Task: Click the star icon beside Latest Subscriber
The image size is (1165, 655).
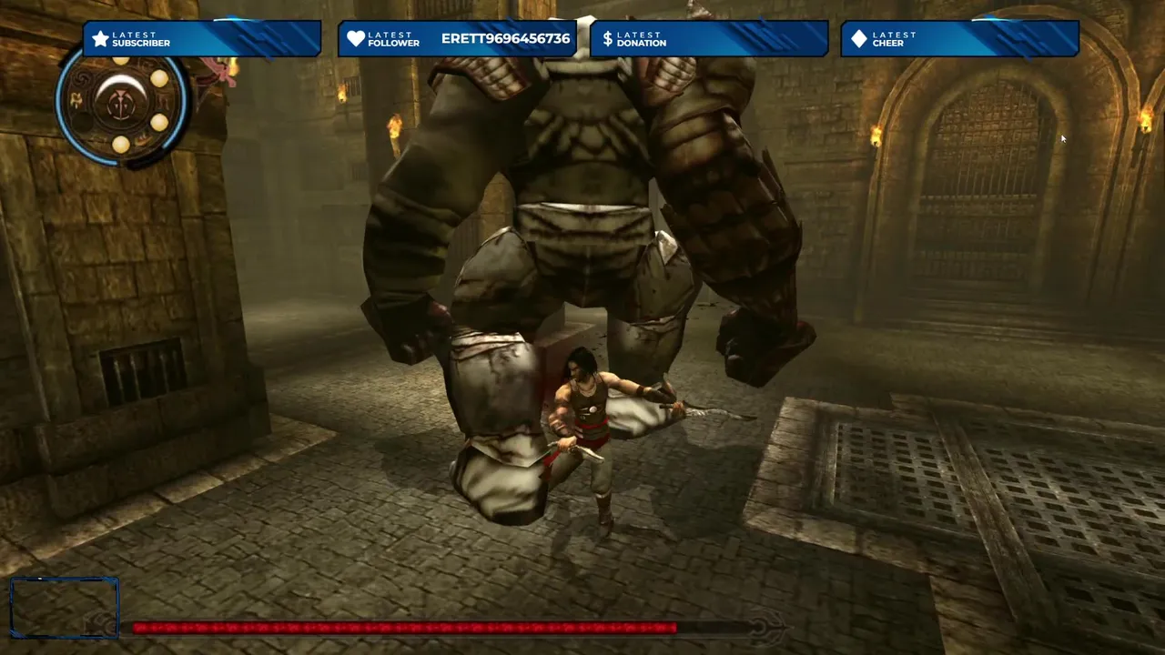Action: pyautogui.click(x=100, y=39)
